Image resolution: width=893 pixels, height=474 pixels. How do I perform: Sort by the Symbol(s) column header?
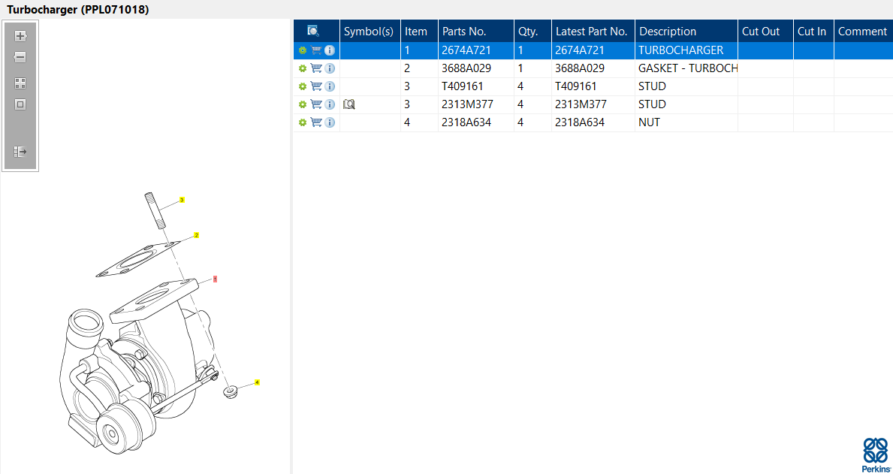click(369, 32)
